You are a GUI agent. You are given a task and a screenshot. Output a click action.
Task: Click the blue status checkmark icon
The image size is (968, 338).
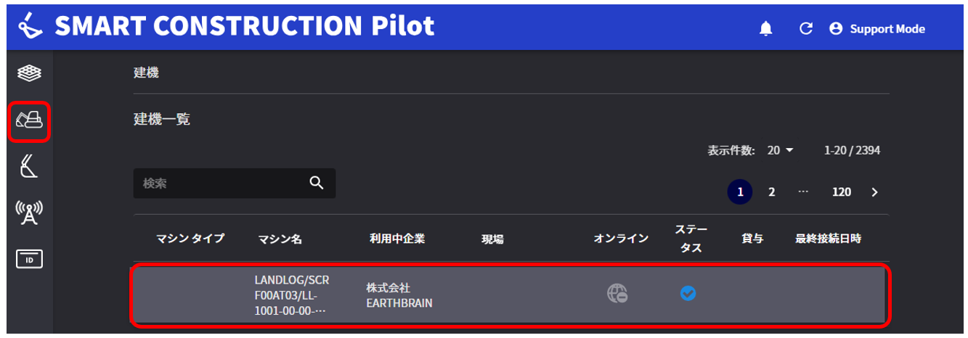click(x=688, y=293)
